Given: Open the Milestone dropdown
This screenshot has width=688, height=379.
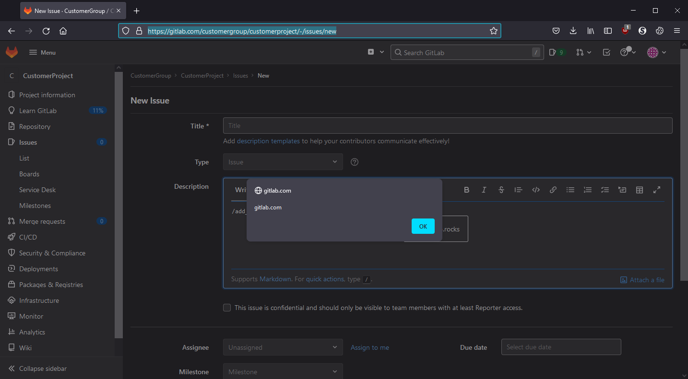Looking at the screenshot, I should pyautogui.click(x=283, y=372).
